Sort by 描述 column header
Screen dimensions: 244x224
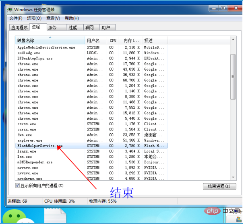click(155, 41)
